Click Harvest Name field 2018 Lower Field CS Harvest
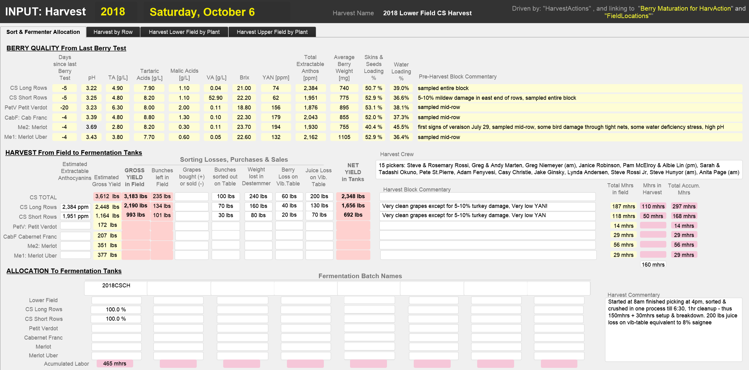 [427, 13]
